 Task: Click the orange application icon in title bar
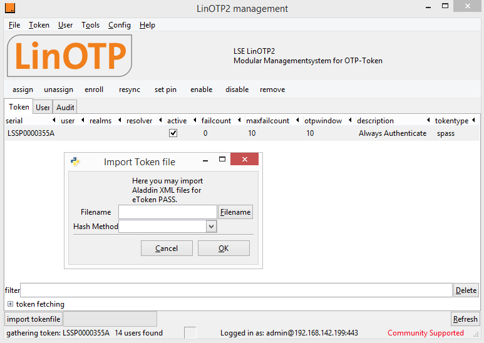pyautogui.click(x=10, y=8)
